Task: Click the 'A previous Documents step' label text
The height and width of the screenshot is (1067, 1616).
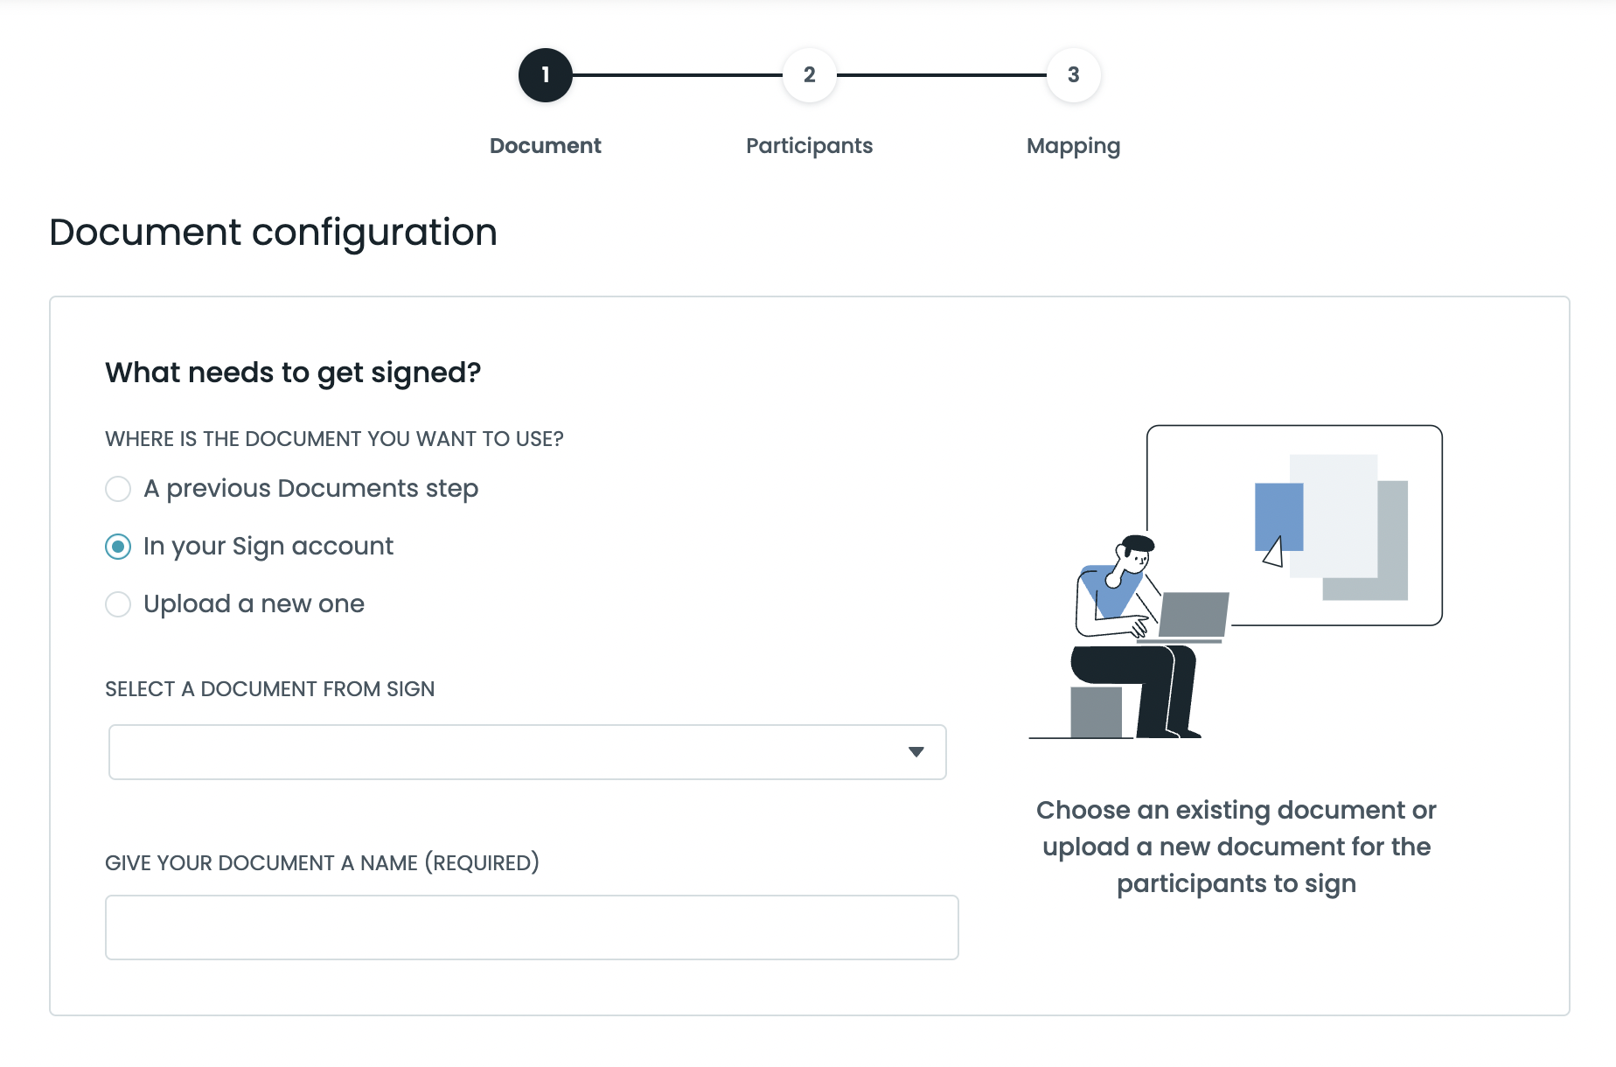Action: tap(310, 488)
